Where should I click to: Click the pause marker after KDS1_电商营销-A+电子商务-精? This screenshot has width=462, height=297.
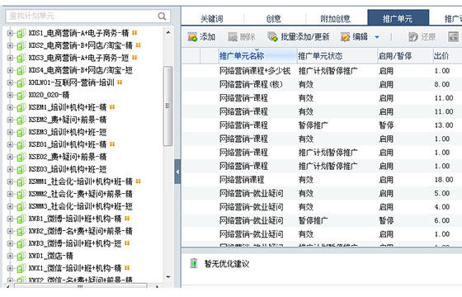(134, 33)
